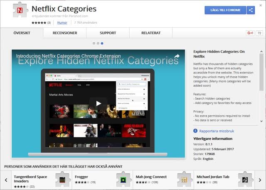Select the third active slideshow dot

102,43
